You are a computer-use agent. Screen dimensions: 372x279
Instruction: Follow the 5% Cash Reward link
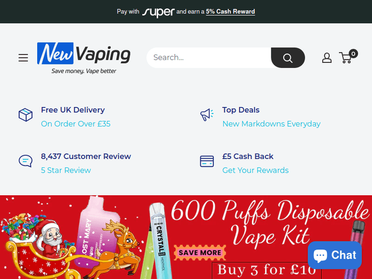click(230, 11)
